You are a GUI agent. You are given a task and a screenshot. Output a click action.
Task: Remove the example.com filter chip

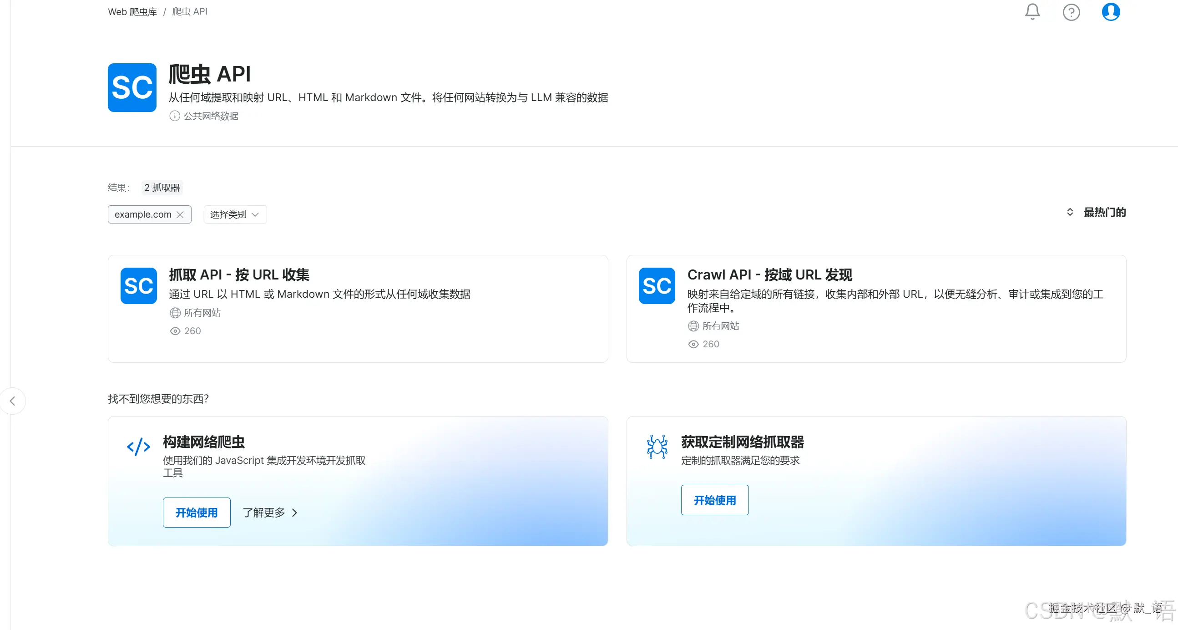point(181,214)
